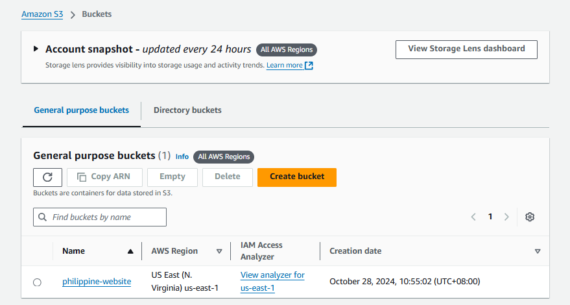Click the search magnifier icon
The height and width of the screenshot is (305, 570).
tap(43, 217)
